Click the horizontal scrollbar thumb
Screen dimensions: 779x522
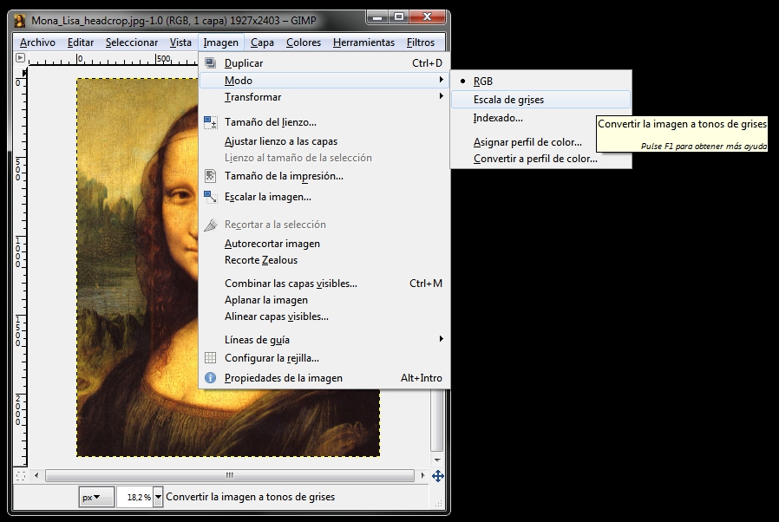point(230,475)
